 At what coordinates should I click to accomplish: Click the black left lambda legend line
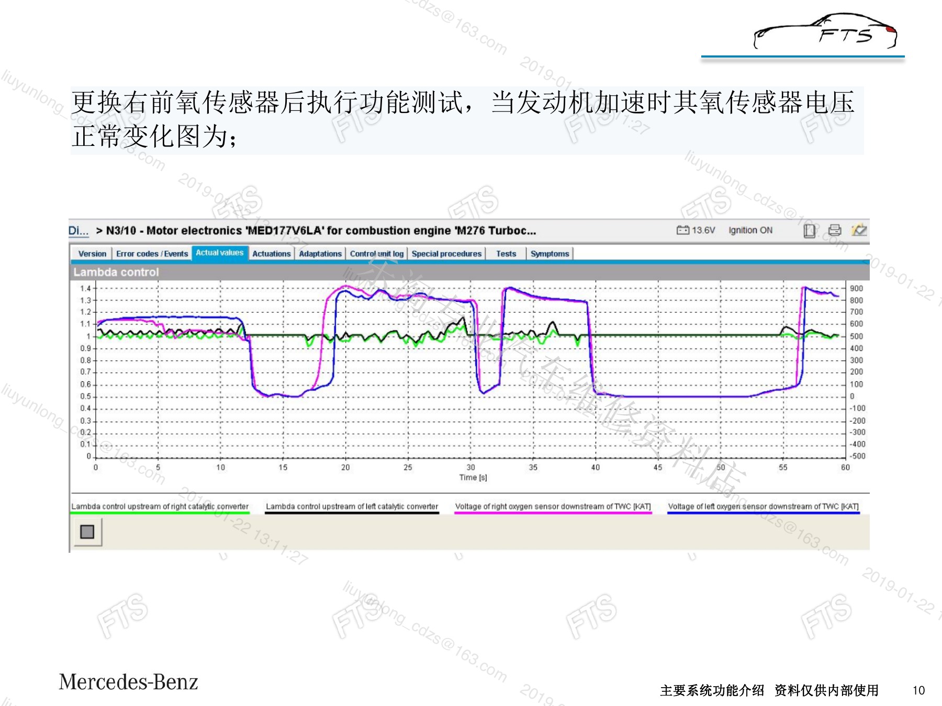click(352, 513)
